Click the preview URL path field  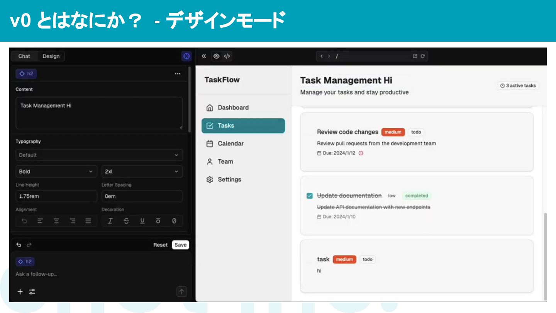(x=371, y=56)
